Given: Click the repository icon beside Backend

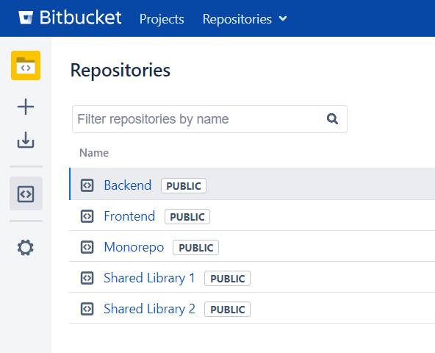Looking at the screenshot, I should click(87, 185).
